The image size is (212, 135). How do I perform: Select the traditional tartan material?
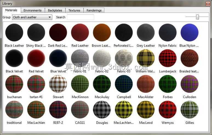[x=14, y=110]
